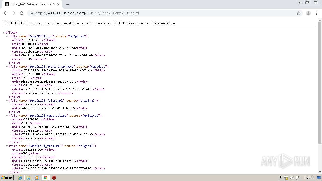Image resolution: width=322 pixels, height=181 pixels.
Task: Click the red security taskbar icon
Action: tap(54, 178)
